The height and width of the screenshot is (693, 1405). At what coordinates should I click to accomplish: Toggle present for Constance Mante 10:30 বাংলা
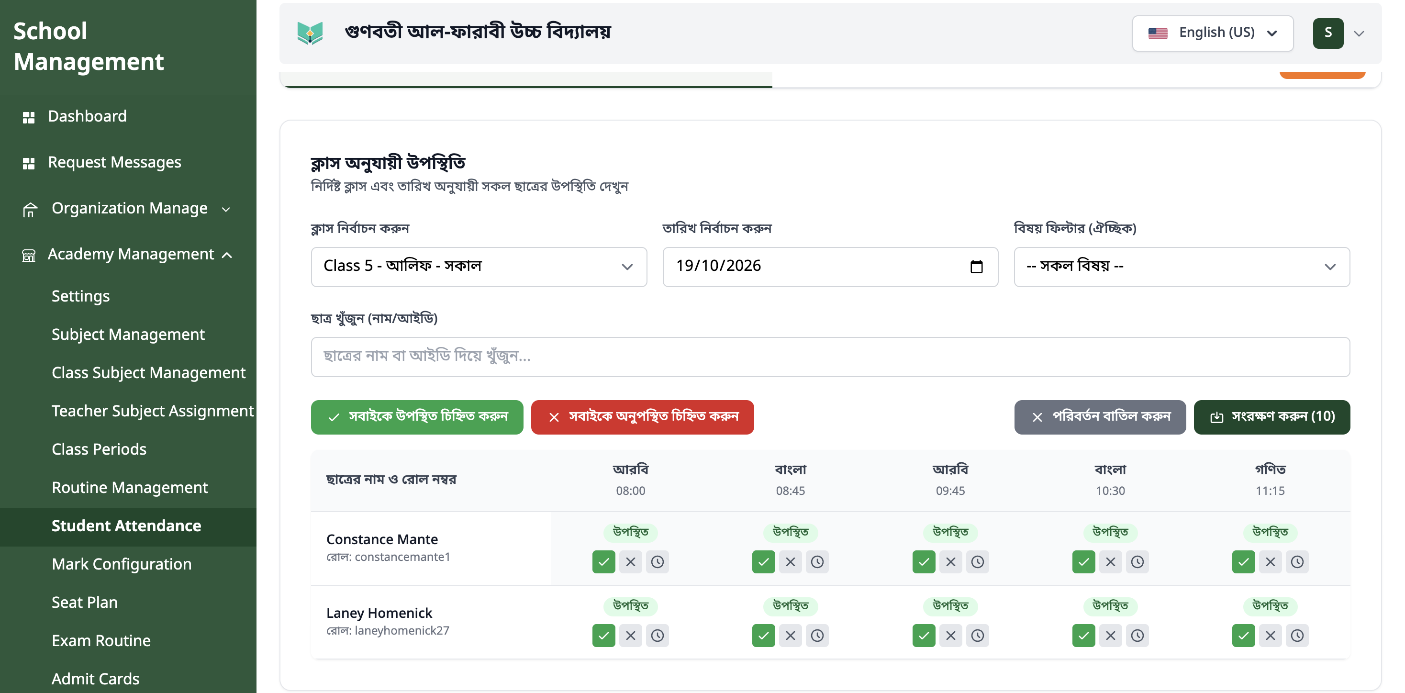1084,561
